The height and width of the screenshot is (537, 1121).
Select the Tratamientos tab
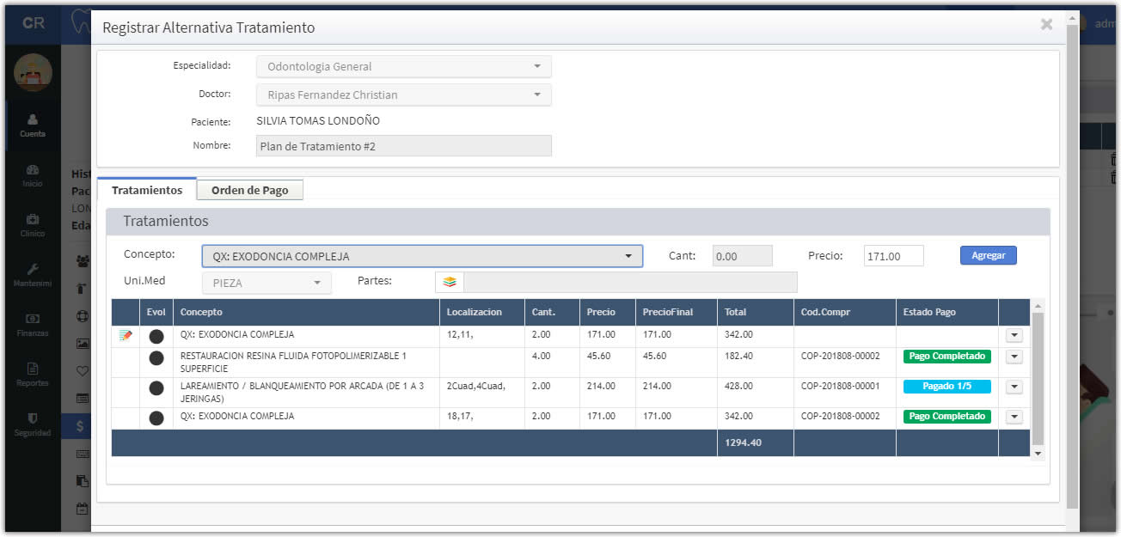click(x=147, y=190)
